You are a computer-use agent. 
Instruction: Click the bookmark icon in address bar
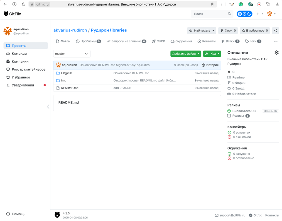[212, 4]
